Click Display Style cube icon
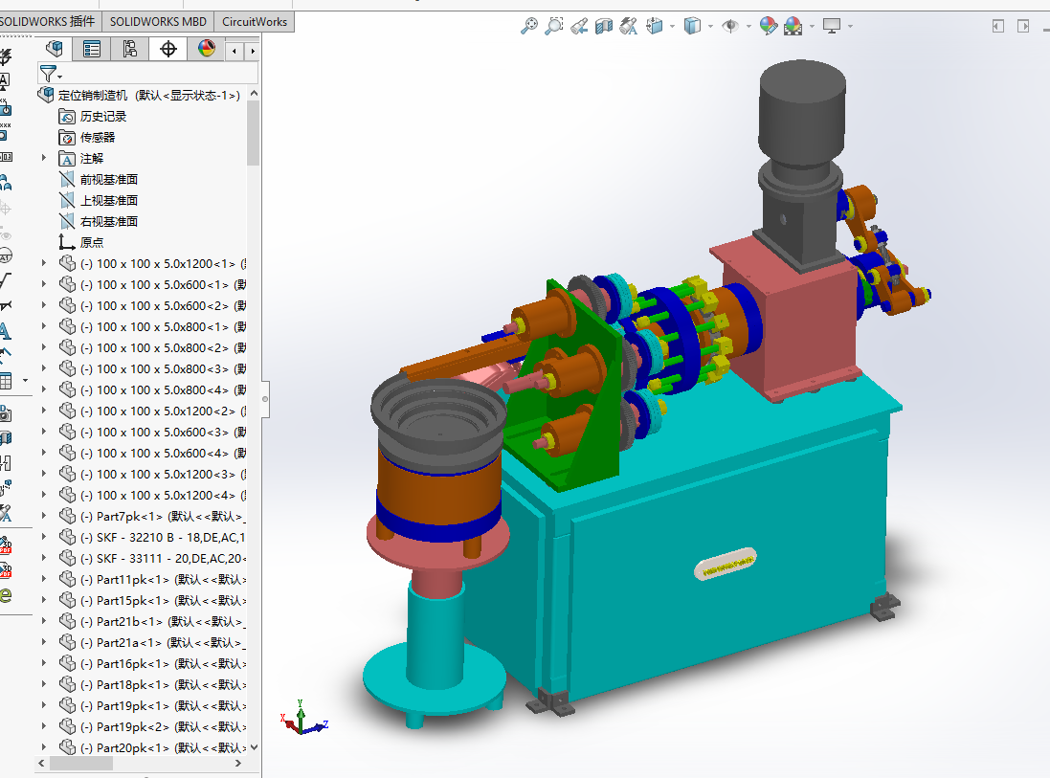The width and height of the screenshot is (1050, 778). 692,26
